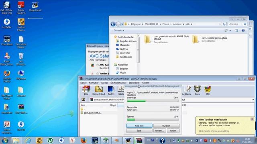Click the Dizine Çıkart toolbar icon
Screen dimensions: 257x144
pyautogui.click(x=99, y=90)
